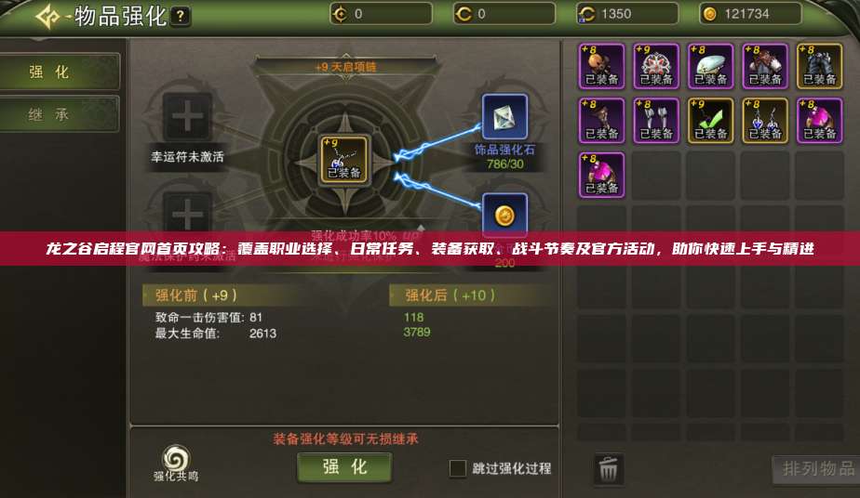860x498 pixels.
Task: Select the +8 pink ring in third row
Action: tap(601, 175)
